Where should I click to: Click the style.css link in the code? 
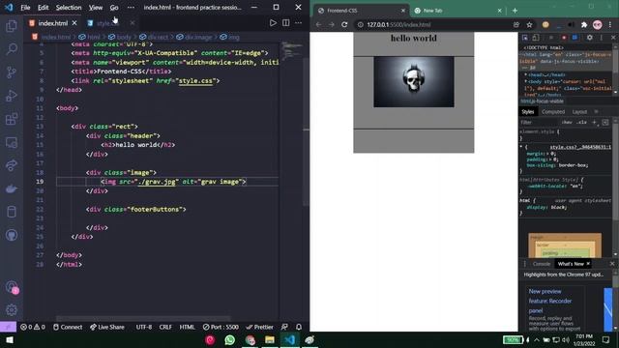click(195, 80)
